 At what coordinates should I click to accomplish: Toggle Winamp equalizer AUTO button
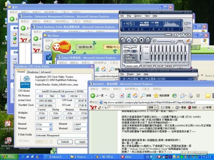(129, 59)
